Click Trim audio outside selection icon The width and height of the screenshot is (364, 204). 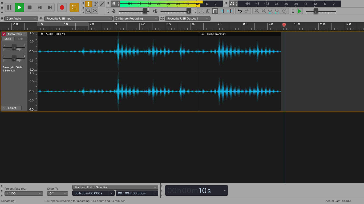222,11
